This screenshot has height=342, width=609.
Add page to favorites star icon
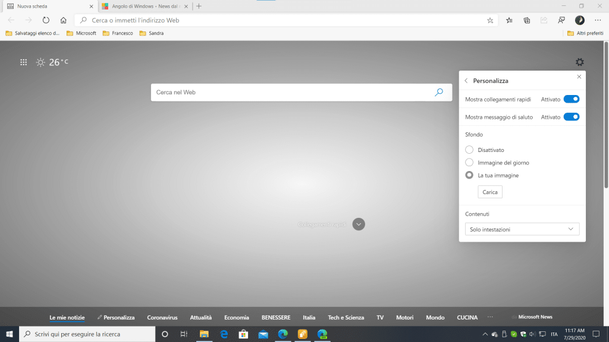click(490, 20)
